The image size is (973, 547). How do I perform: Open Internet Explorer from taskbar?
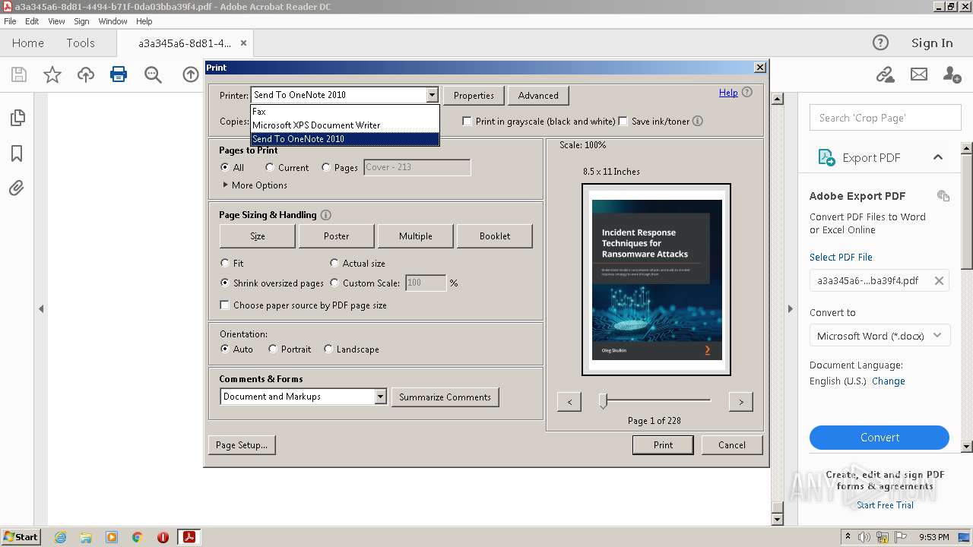pyautogui.click(x=60, y=537)
